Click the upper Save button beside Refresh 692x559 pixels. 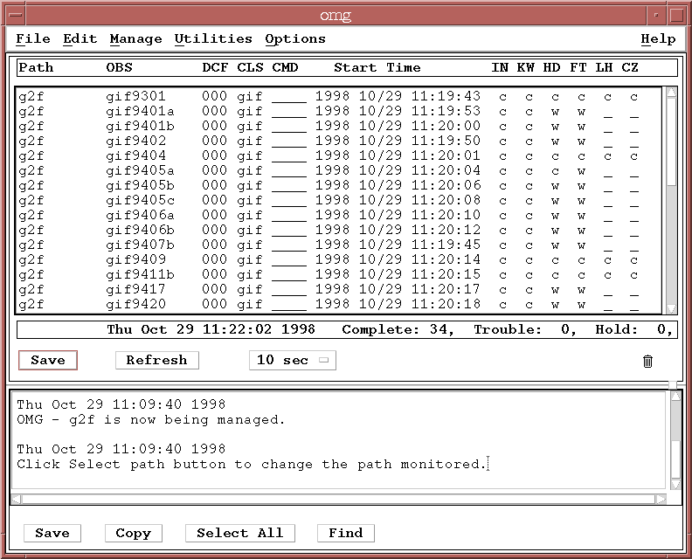pos(48,361)
